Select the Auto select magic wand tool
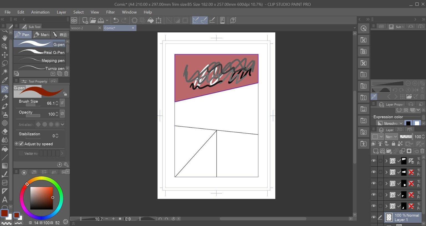426x226 pixels. click(5, 72)
